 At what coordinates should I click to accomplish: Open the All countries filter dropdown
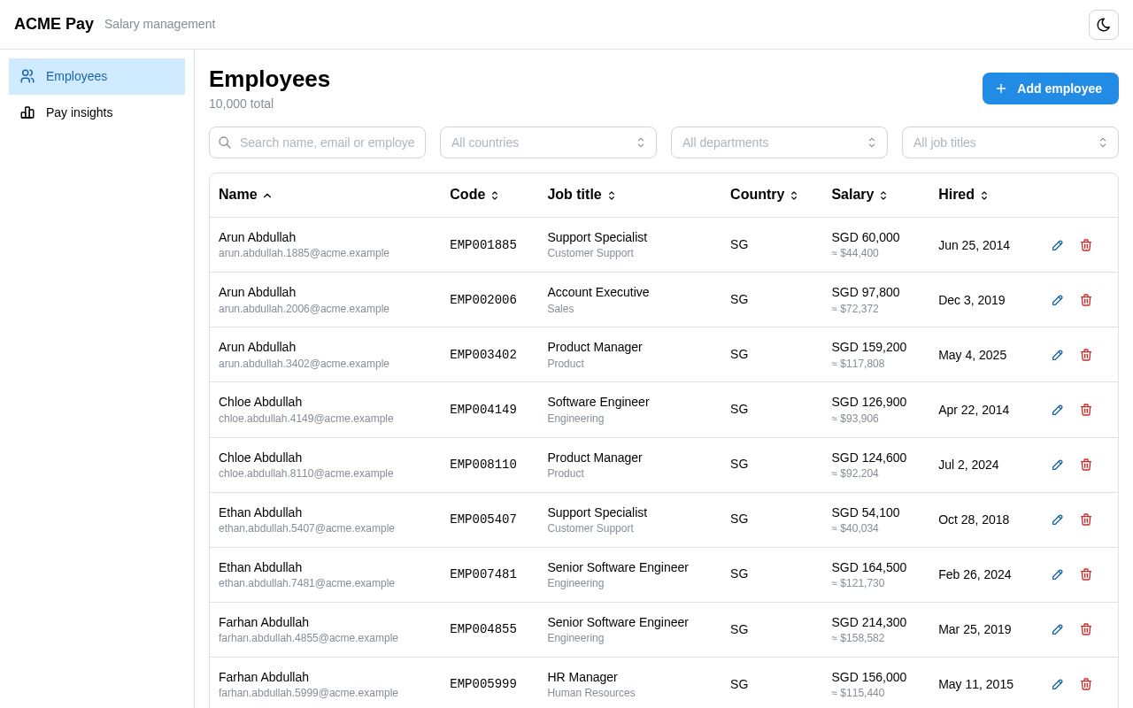click(x=548, y=142)
